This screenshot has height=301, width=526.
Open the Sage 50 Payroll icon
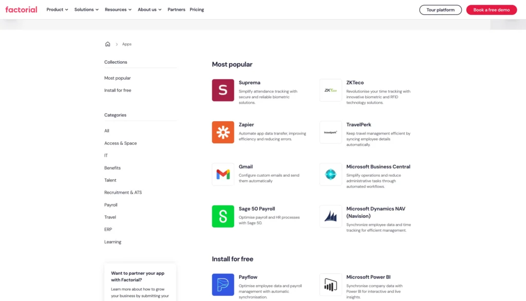tap(223, 216)
